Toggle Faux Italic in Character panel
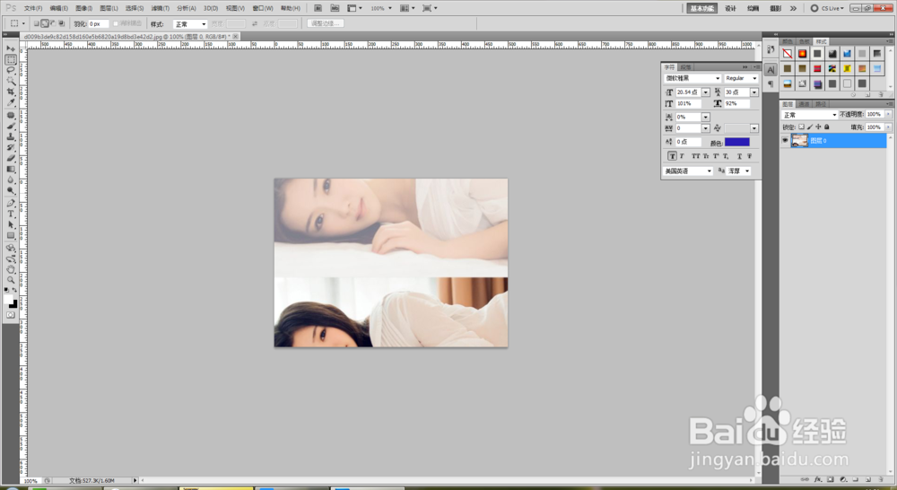This screenshot has height=490, width=897. [682, 156]
